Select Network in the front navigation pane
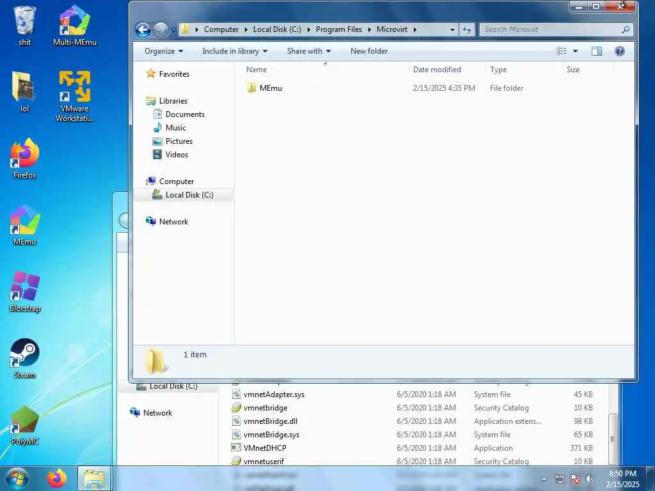Image resolution: width=655 pixels, height=491 pixels. [173, 222]
